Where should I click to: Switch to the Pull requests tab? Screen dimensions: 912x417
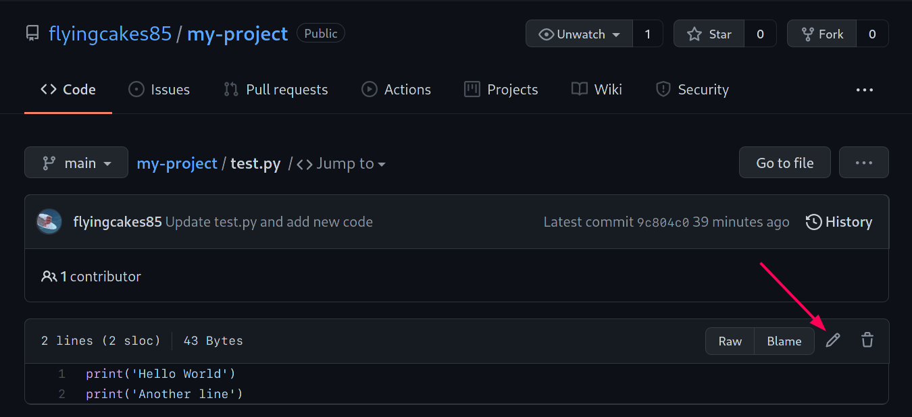tap(276, 90)
